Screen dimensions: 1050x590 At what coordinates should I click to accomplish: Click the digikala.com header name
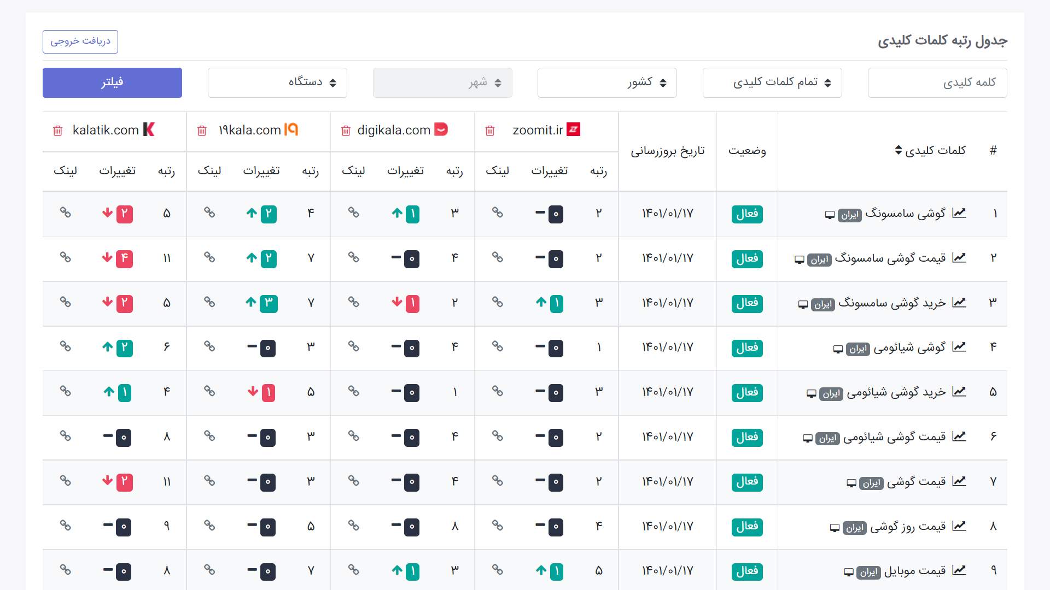(x=394, y=130)
